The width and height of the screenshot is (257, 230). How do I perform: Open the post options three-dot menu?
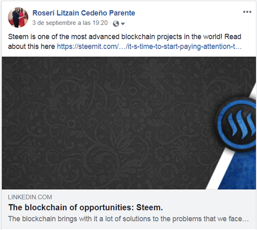pyautogui.click(x=247, y=12)
